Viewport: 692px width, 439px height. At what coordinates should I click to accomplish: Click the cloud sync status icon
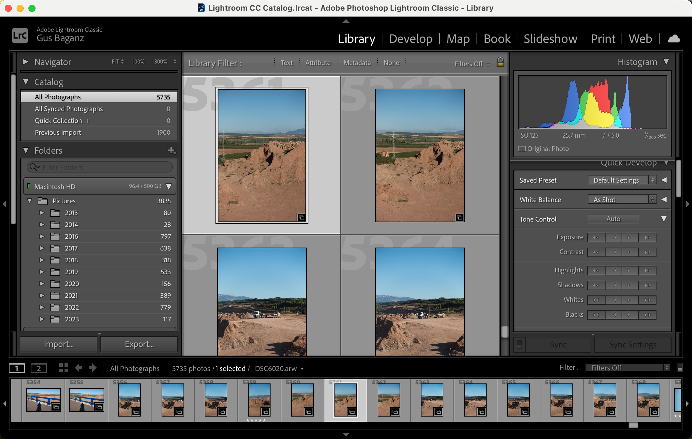click(674, 39)
